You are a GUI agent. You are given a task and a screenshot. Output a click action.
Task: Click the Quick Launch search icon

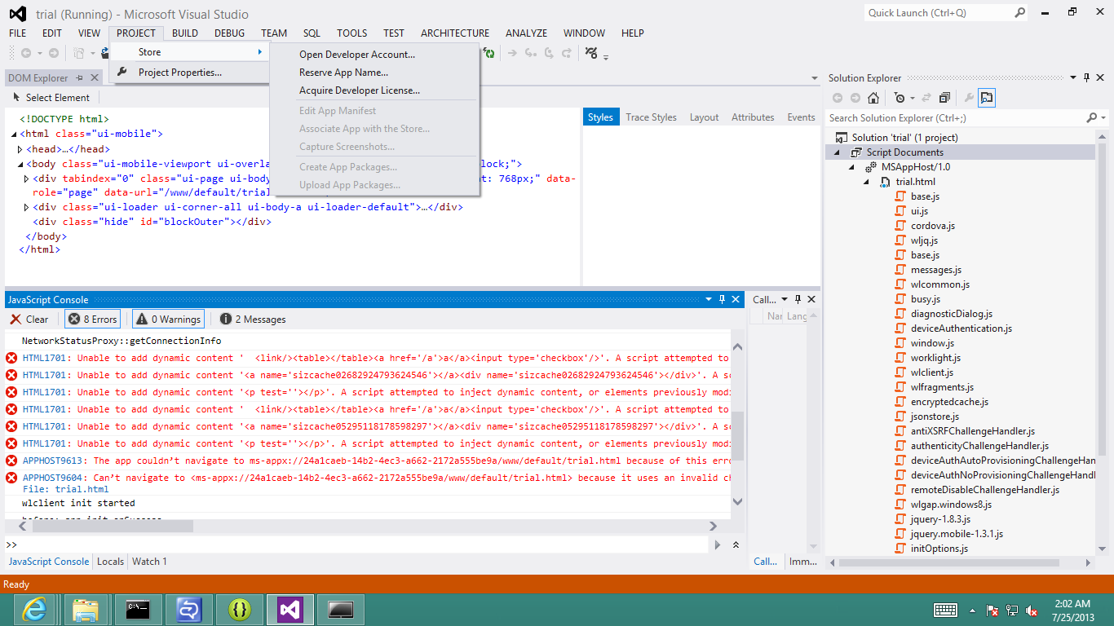tap(1019, 13)
